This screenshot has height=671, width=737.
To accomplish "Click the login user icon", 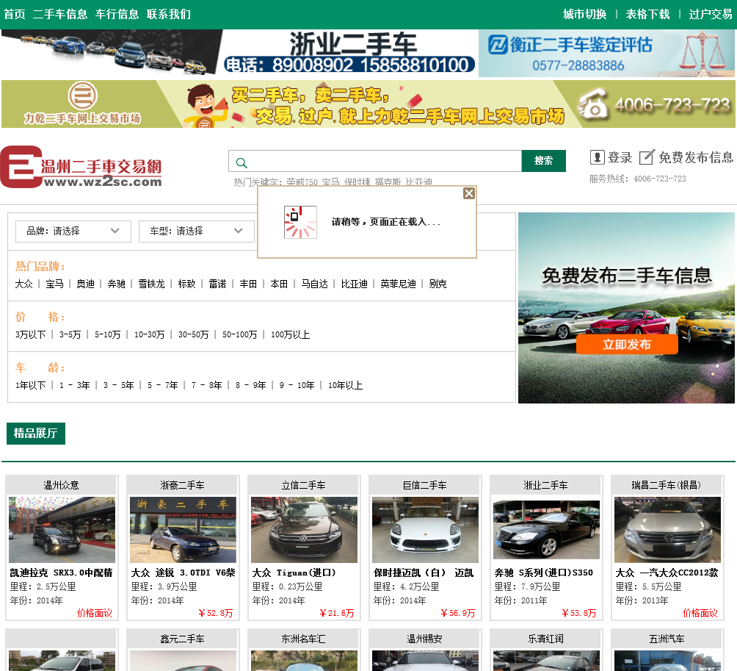I will (x=597, y=157).
